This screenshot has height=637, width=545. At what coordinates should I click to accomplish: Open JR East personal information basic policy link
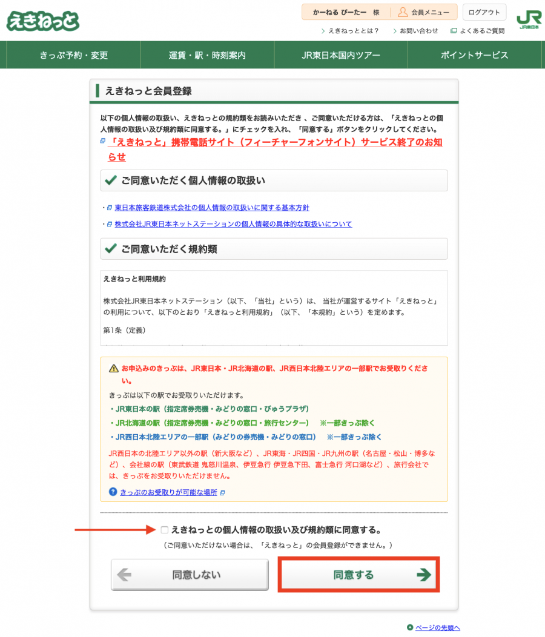click(212, 208)
